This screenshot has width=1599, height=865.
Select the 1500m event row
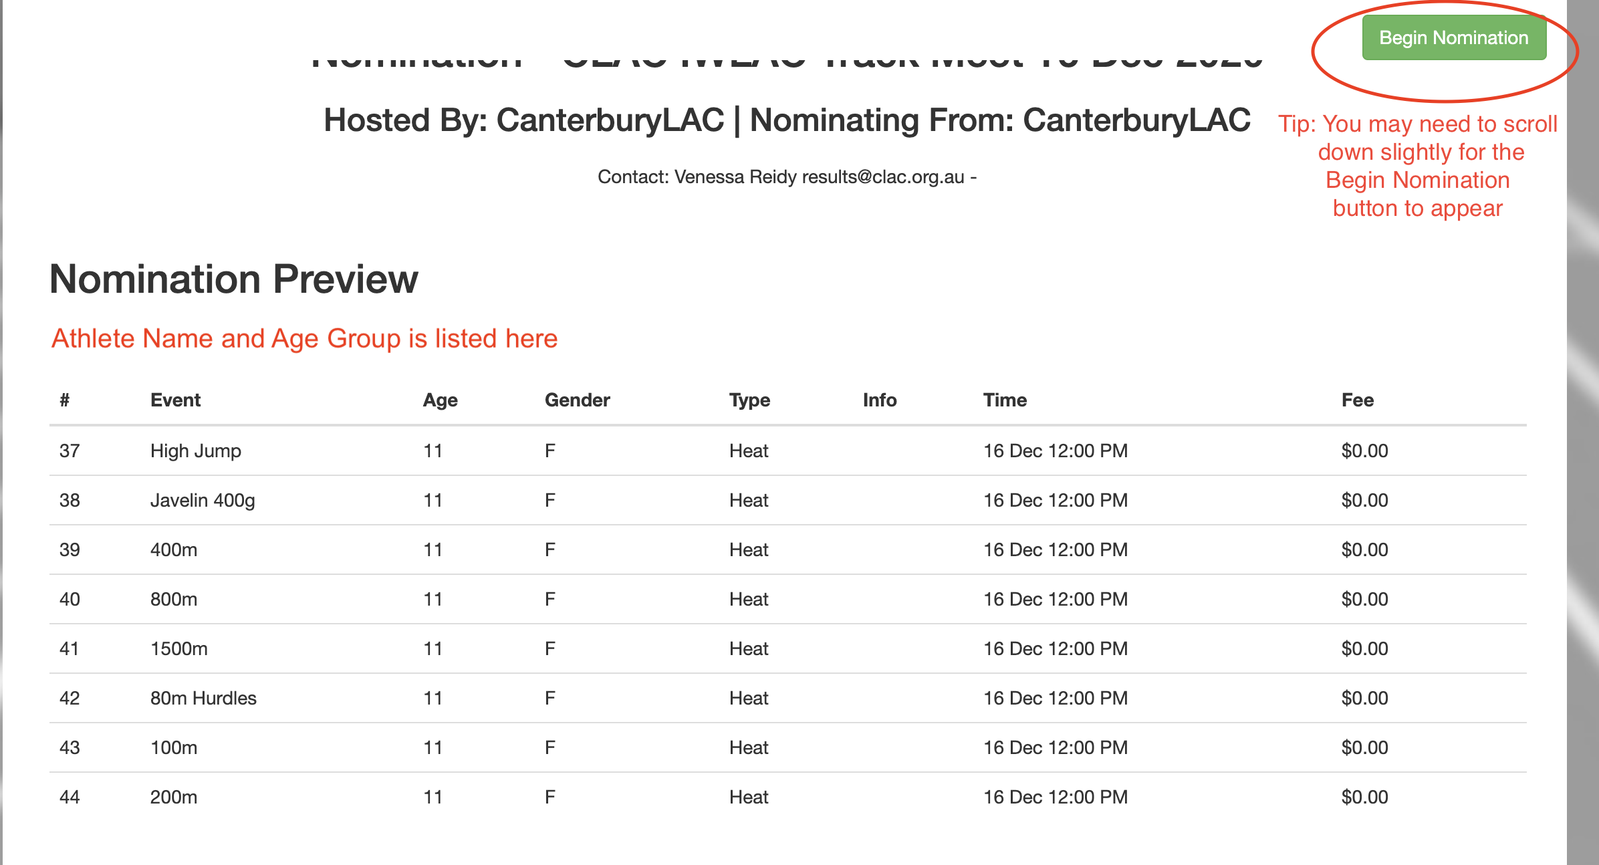click(x=787, y=648)
